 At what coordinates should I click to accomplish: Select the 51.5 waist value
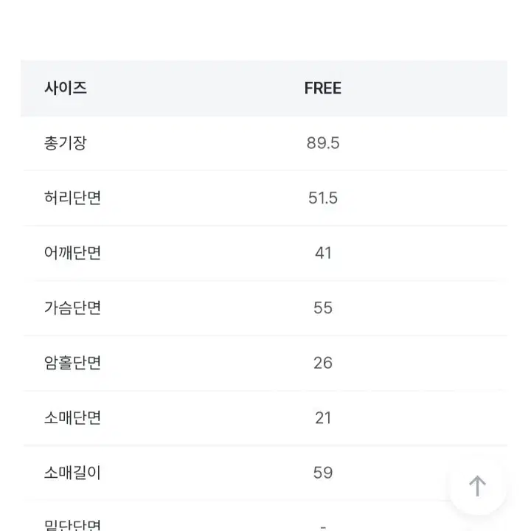coord(323,198)
